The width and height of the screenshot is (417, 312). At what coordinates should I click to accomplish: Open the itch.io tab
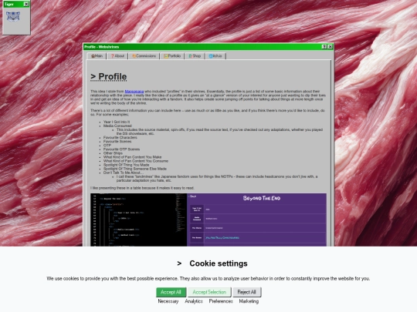[215, 56]
